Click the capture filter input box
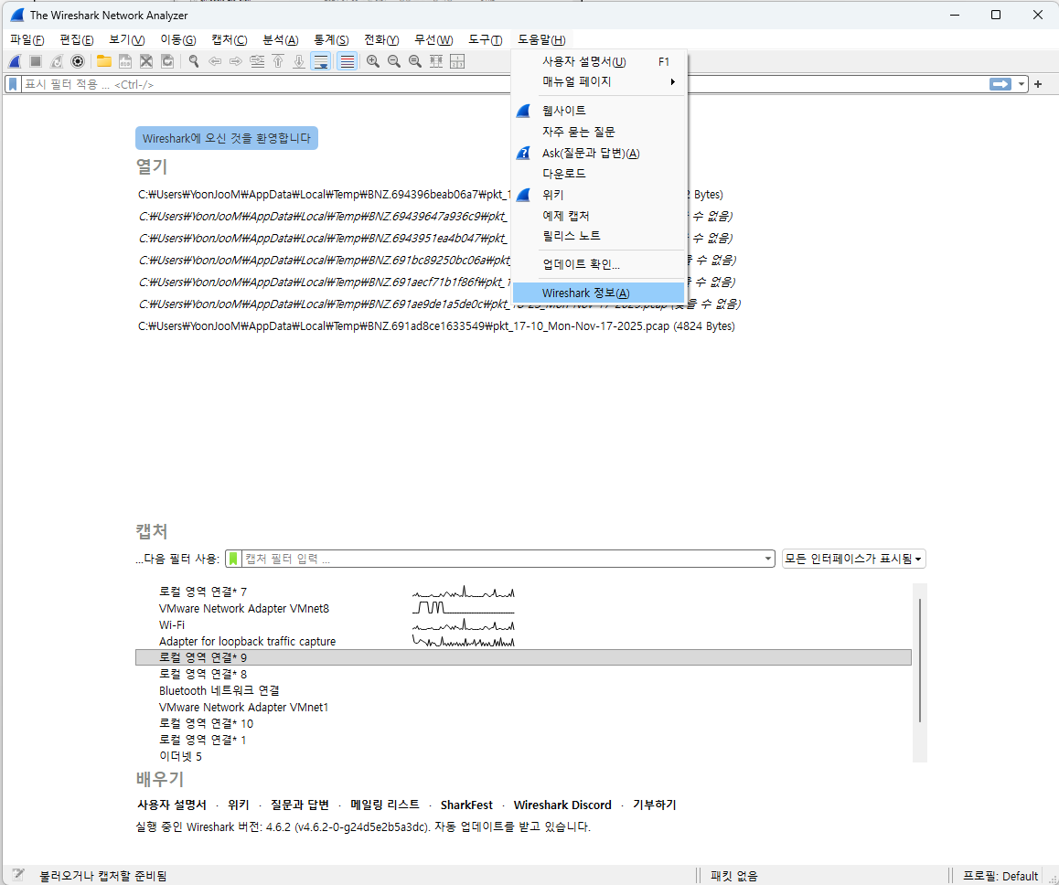 pyautogui.click(x=501, y=559)
